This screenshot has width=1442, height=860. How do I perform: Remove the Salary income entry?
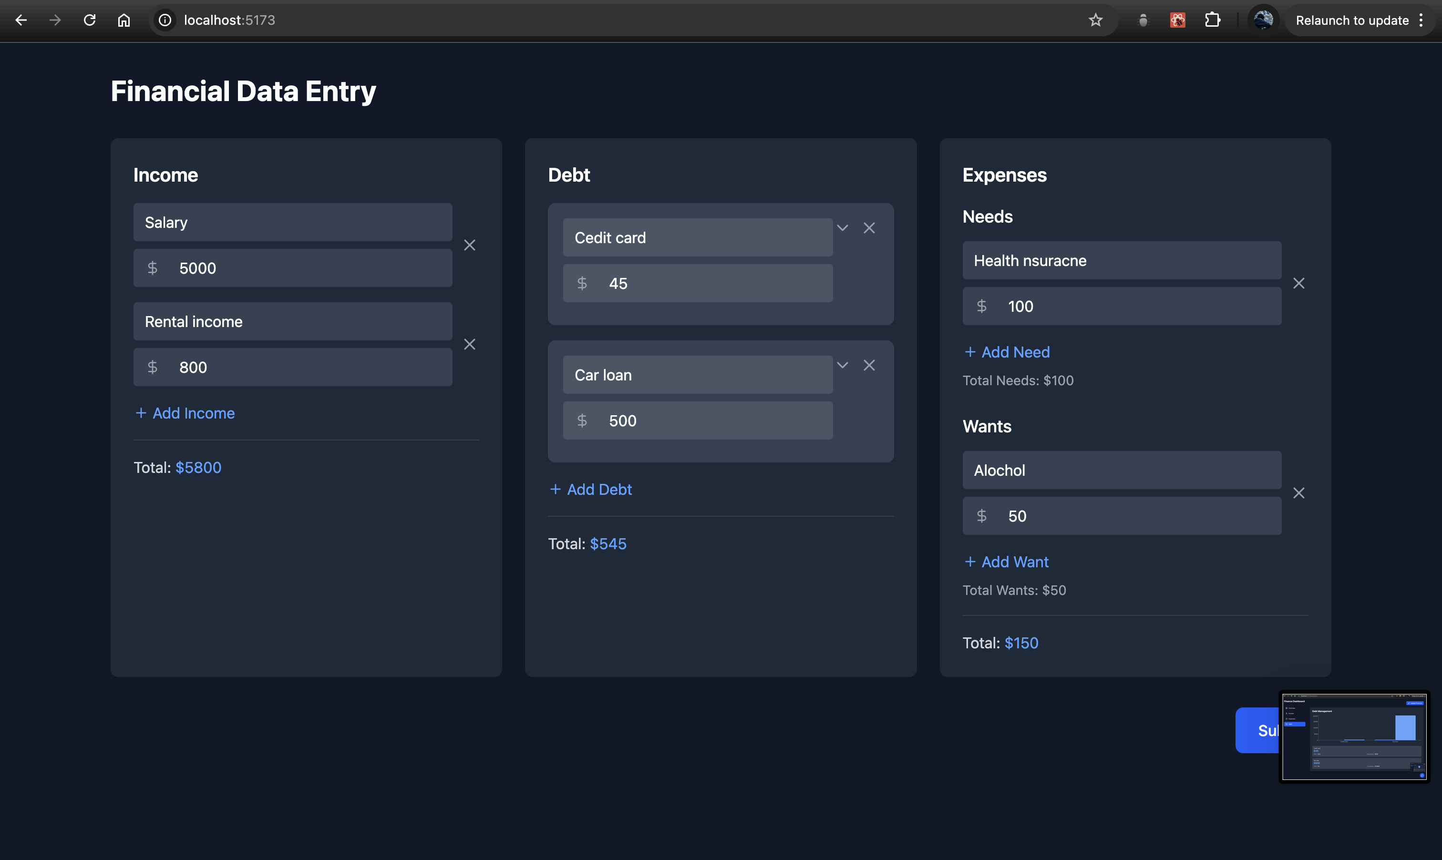point(470,245)
